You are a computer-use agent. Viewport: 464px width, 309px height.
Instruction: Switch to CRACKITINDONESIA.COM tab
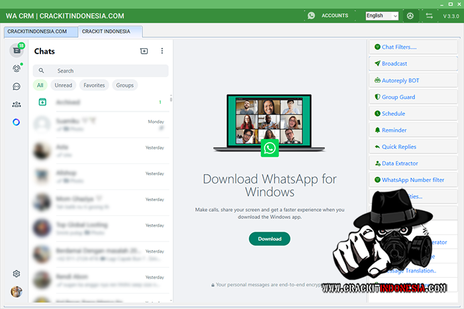click(x=40, y=31)
